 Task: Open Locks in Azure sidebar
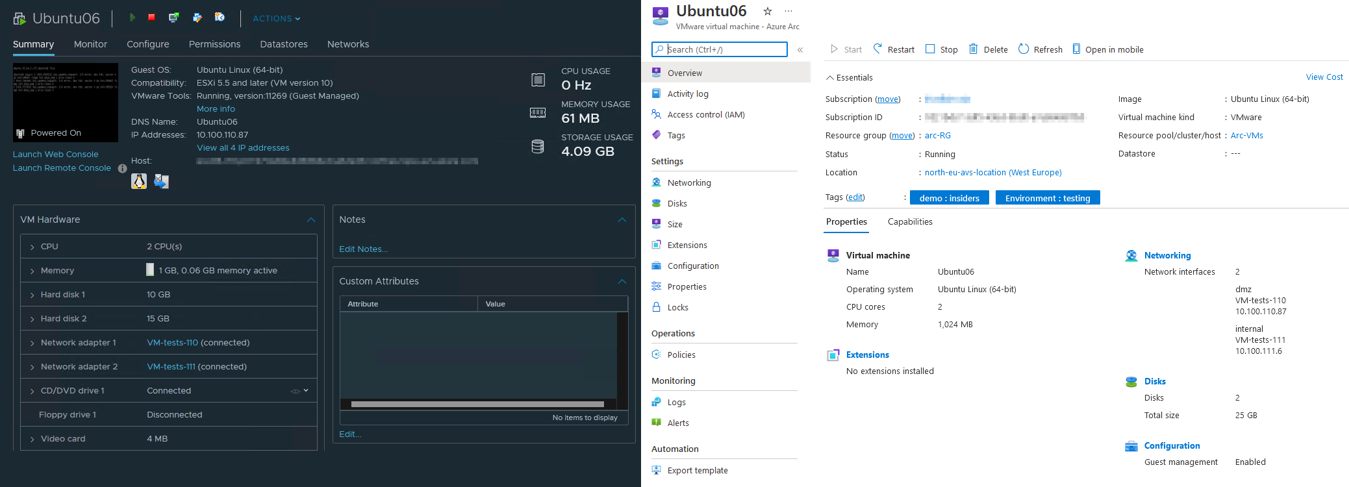tap(677, 308)
